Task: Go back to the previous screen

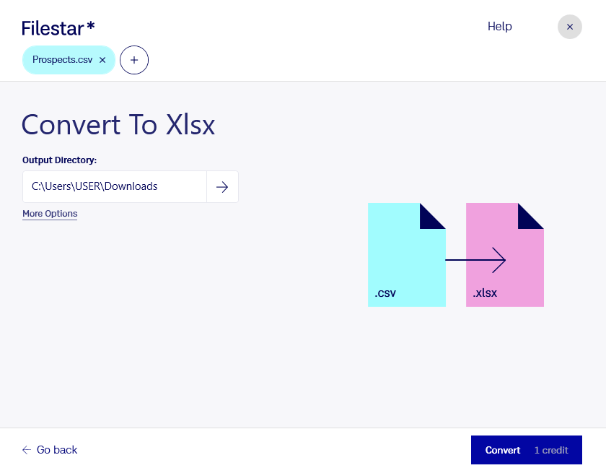Action: pyautogui.click(x=50, y=450)
